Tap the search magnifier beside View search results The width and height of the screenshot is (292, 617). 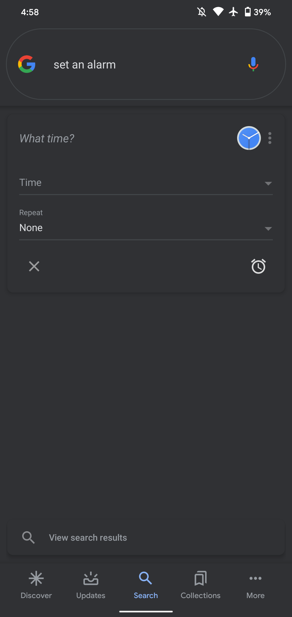click(29, 537)
